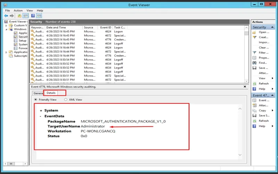Expand Applications and Services Logs node
The height and width of the screenshot is (174, 278).
click(6, 52)
